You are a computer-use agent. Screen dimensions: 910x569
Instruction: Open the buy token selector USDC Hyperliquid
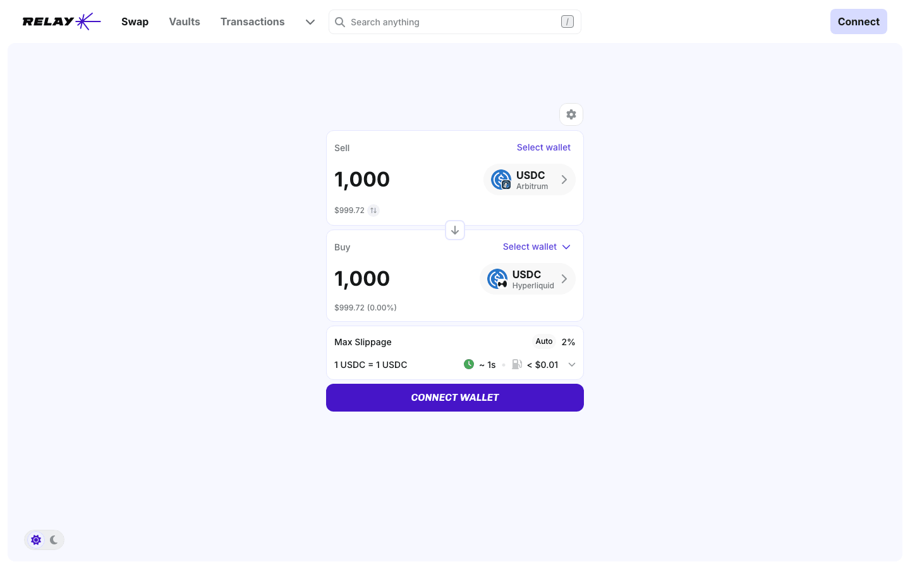[x=528, y=279]
